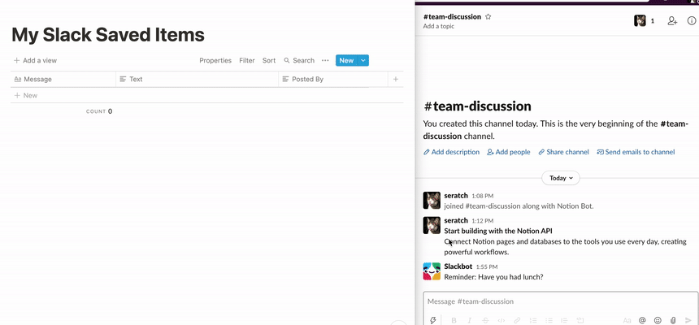Click the My Slack Saved Items title

pyautogui.click(x=108, y=35)
